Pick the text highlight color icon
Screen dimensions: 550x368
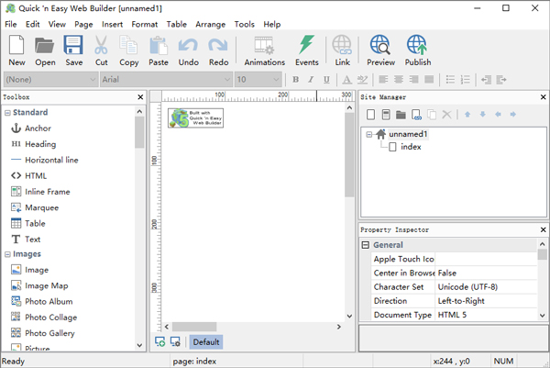point(362,80)
